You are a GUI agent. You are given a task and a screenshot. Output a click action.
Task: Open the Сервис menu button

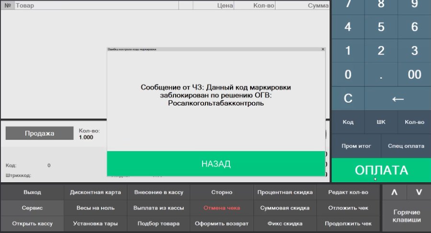32,208
